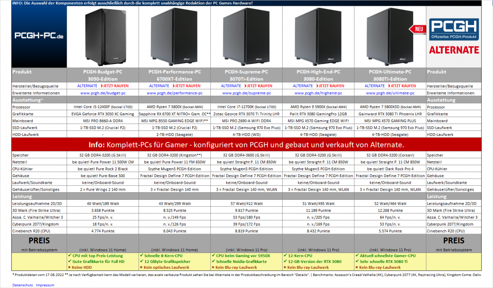
Task: Click ALTERNATE link for the Performance-PC
Action: [x=159, y=86]
